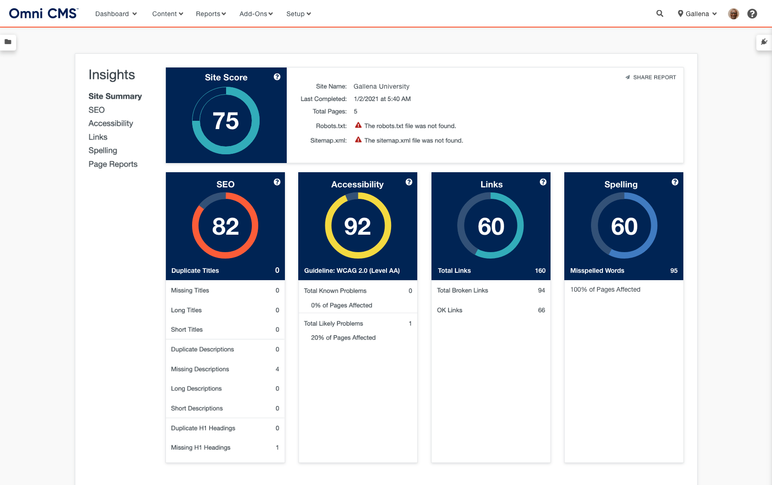Click the help icon on the Spelling card
The height and width of the screenshot is (485, 772).
675,182
